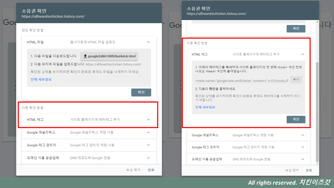Click 완료 in right dialog footer

[309, 170]
